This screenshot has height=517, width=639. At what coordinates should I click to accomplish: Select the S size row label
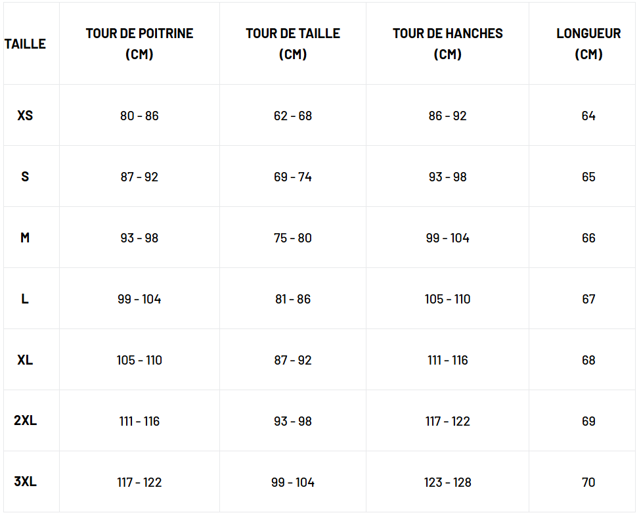(x=25, y=177)
